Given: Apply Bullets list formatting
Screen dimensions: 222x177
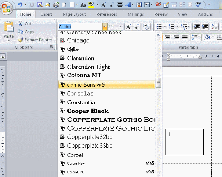Looking at the screenshot, I should tap(159, 27).
